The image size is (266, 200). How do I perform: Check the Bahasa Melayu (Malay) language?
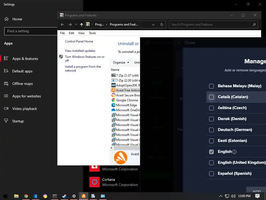(211, 86)
